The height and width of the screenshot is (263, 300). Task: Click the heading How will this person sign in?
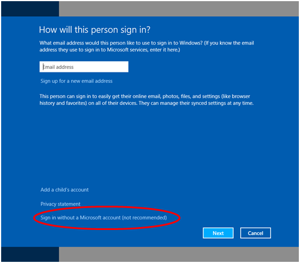(x=95, y=30)
